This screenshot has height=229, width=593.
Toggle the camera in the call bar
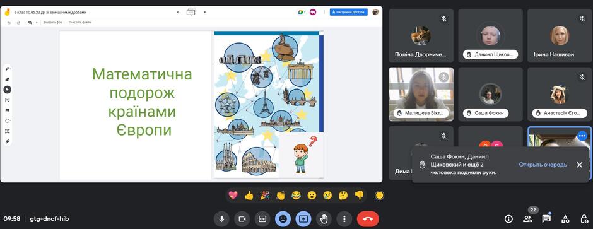(x=242, y=218)
